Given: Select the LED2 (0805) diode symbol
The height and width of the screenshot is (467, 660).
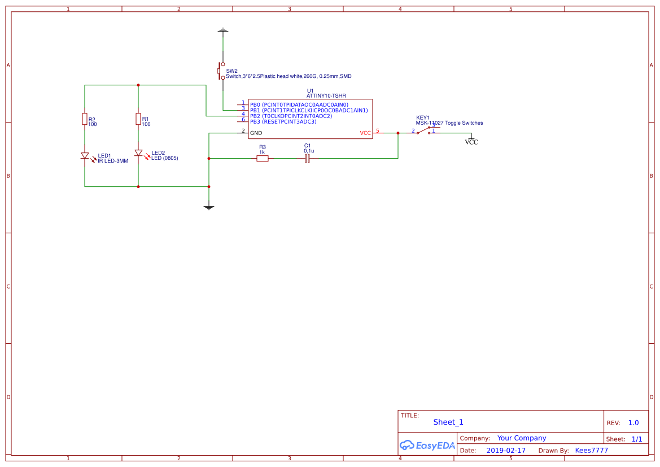Looking at the screenshot, I should click(x=138, y=152).
